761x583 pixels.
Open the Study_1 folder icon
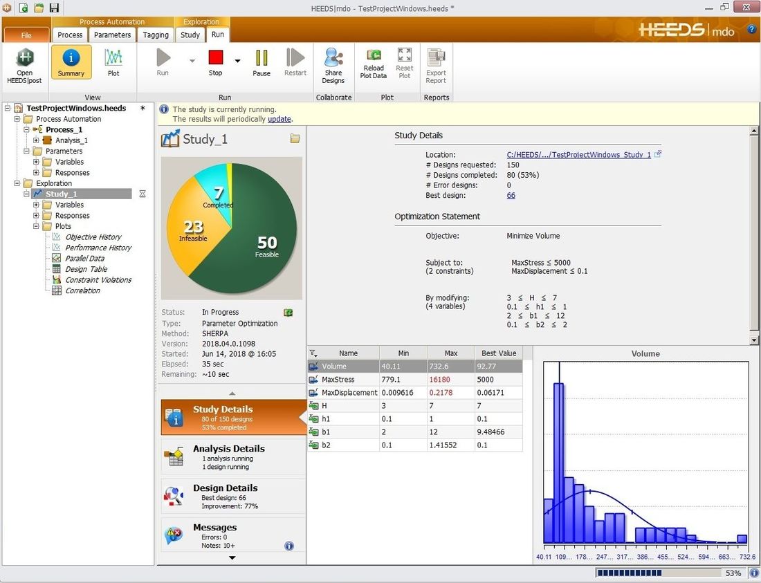[295, 139]
